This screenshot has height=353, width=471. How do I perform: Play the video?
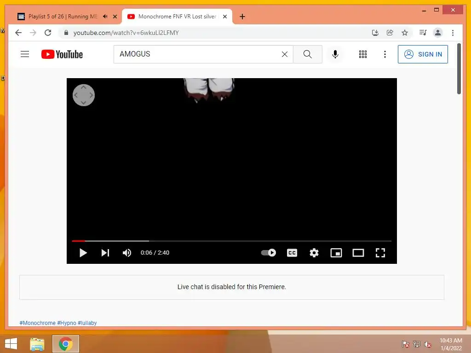coord(83,253)
